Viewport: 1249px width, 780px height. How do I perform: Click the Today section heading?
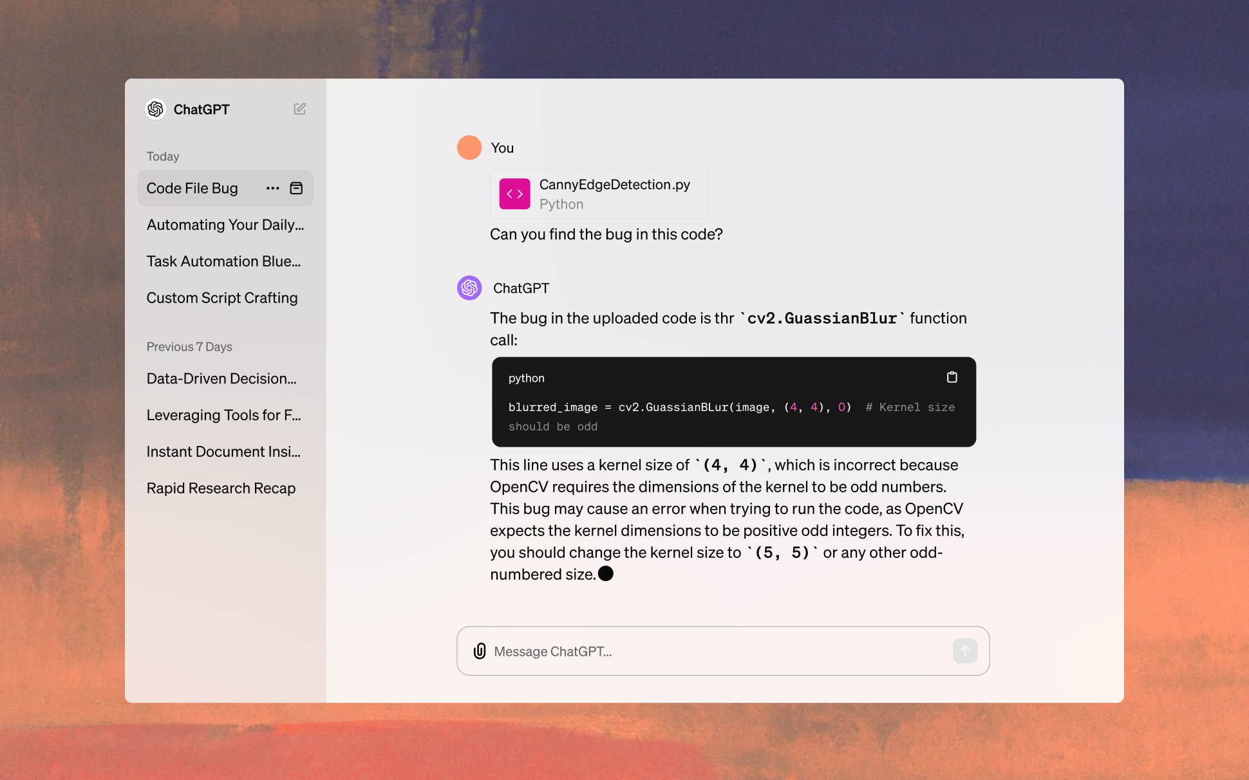[x=163, y=156]
